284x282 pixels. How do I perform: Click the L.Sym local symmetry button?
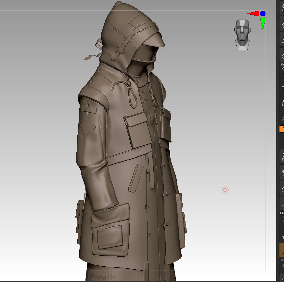point(282,117)
